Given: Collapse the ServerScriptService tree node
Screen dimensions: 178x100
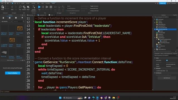Looking at the screenshot, I should tap(155, 29).
